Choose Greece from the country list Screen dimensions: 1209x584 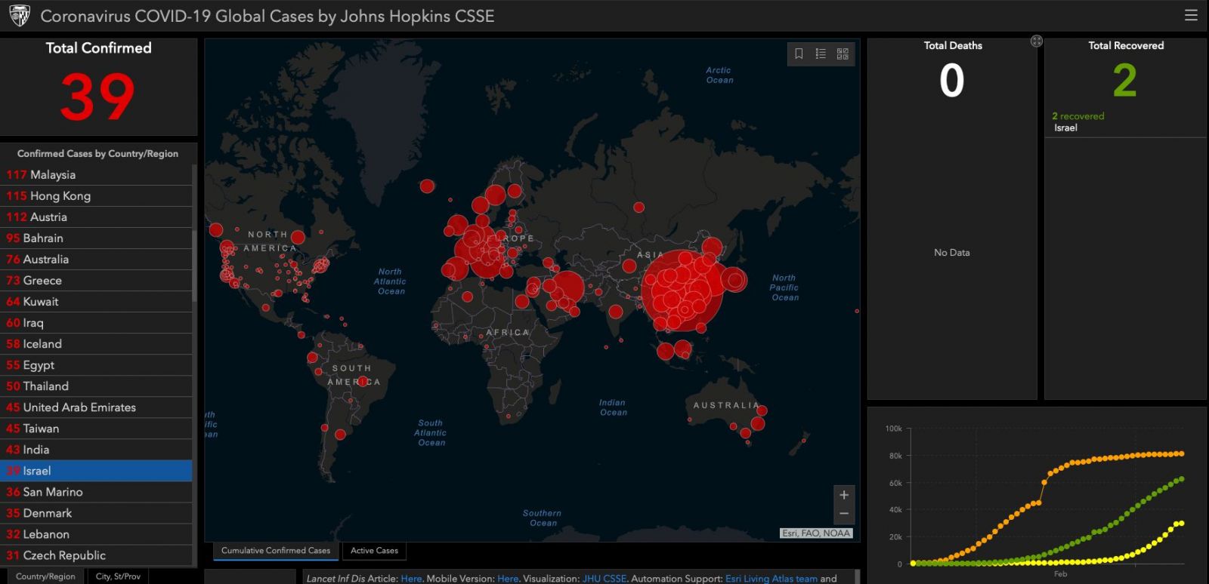click(x=96, y=280)
